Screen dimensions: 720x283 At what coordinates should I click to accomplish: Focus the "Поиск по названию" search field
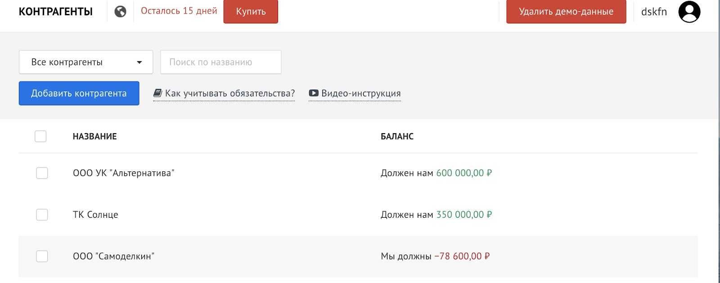tap(220, 62)
